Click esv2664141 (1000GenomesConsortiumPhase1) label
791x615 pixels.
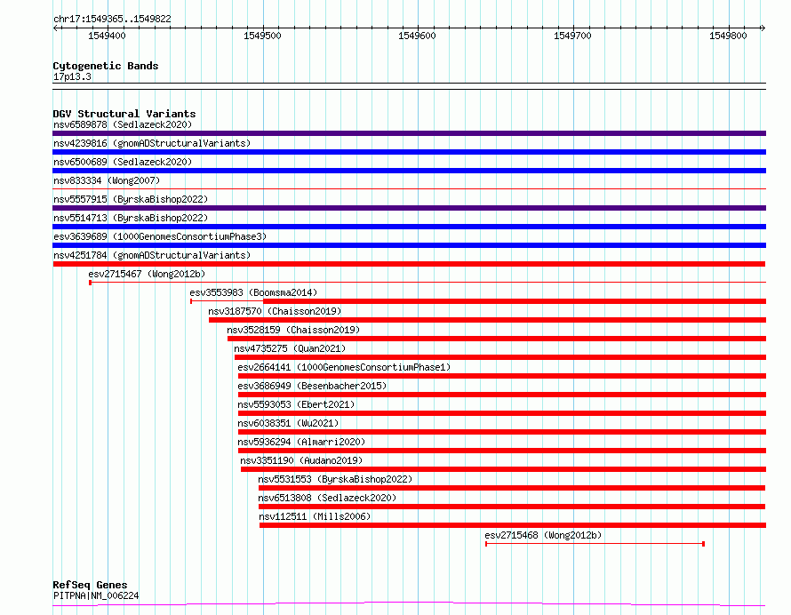pos(344,367)
